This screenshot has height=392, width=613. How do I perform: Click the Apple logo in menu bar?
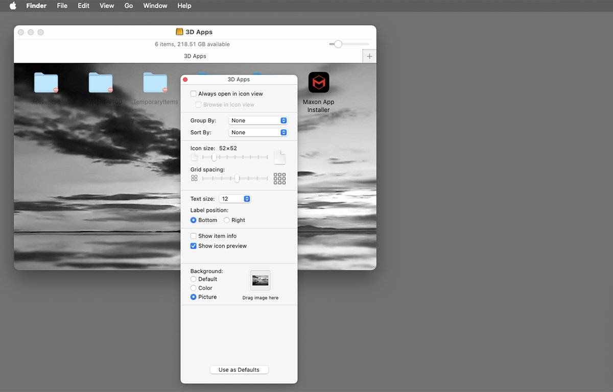tap(13, 6)
